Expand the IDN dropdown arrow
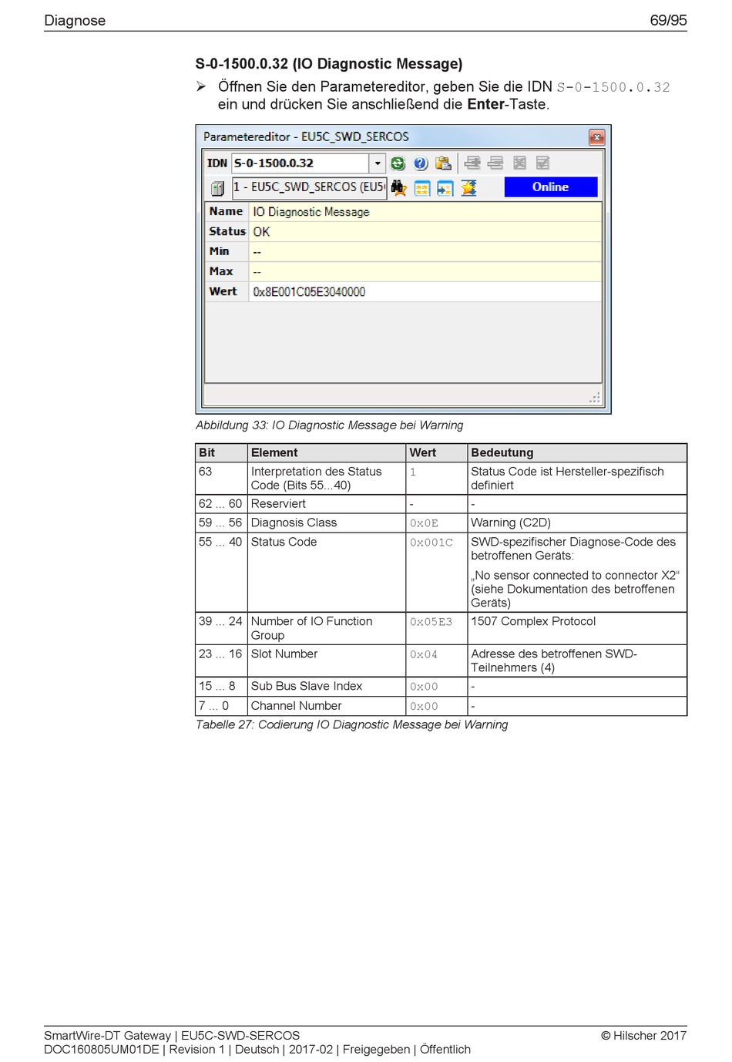This screenshot has width=732, height=1062. pyautogui.click(x=378, y=163)
